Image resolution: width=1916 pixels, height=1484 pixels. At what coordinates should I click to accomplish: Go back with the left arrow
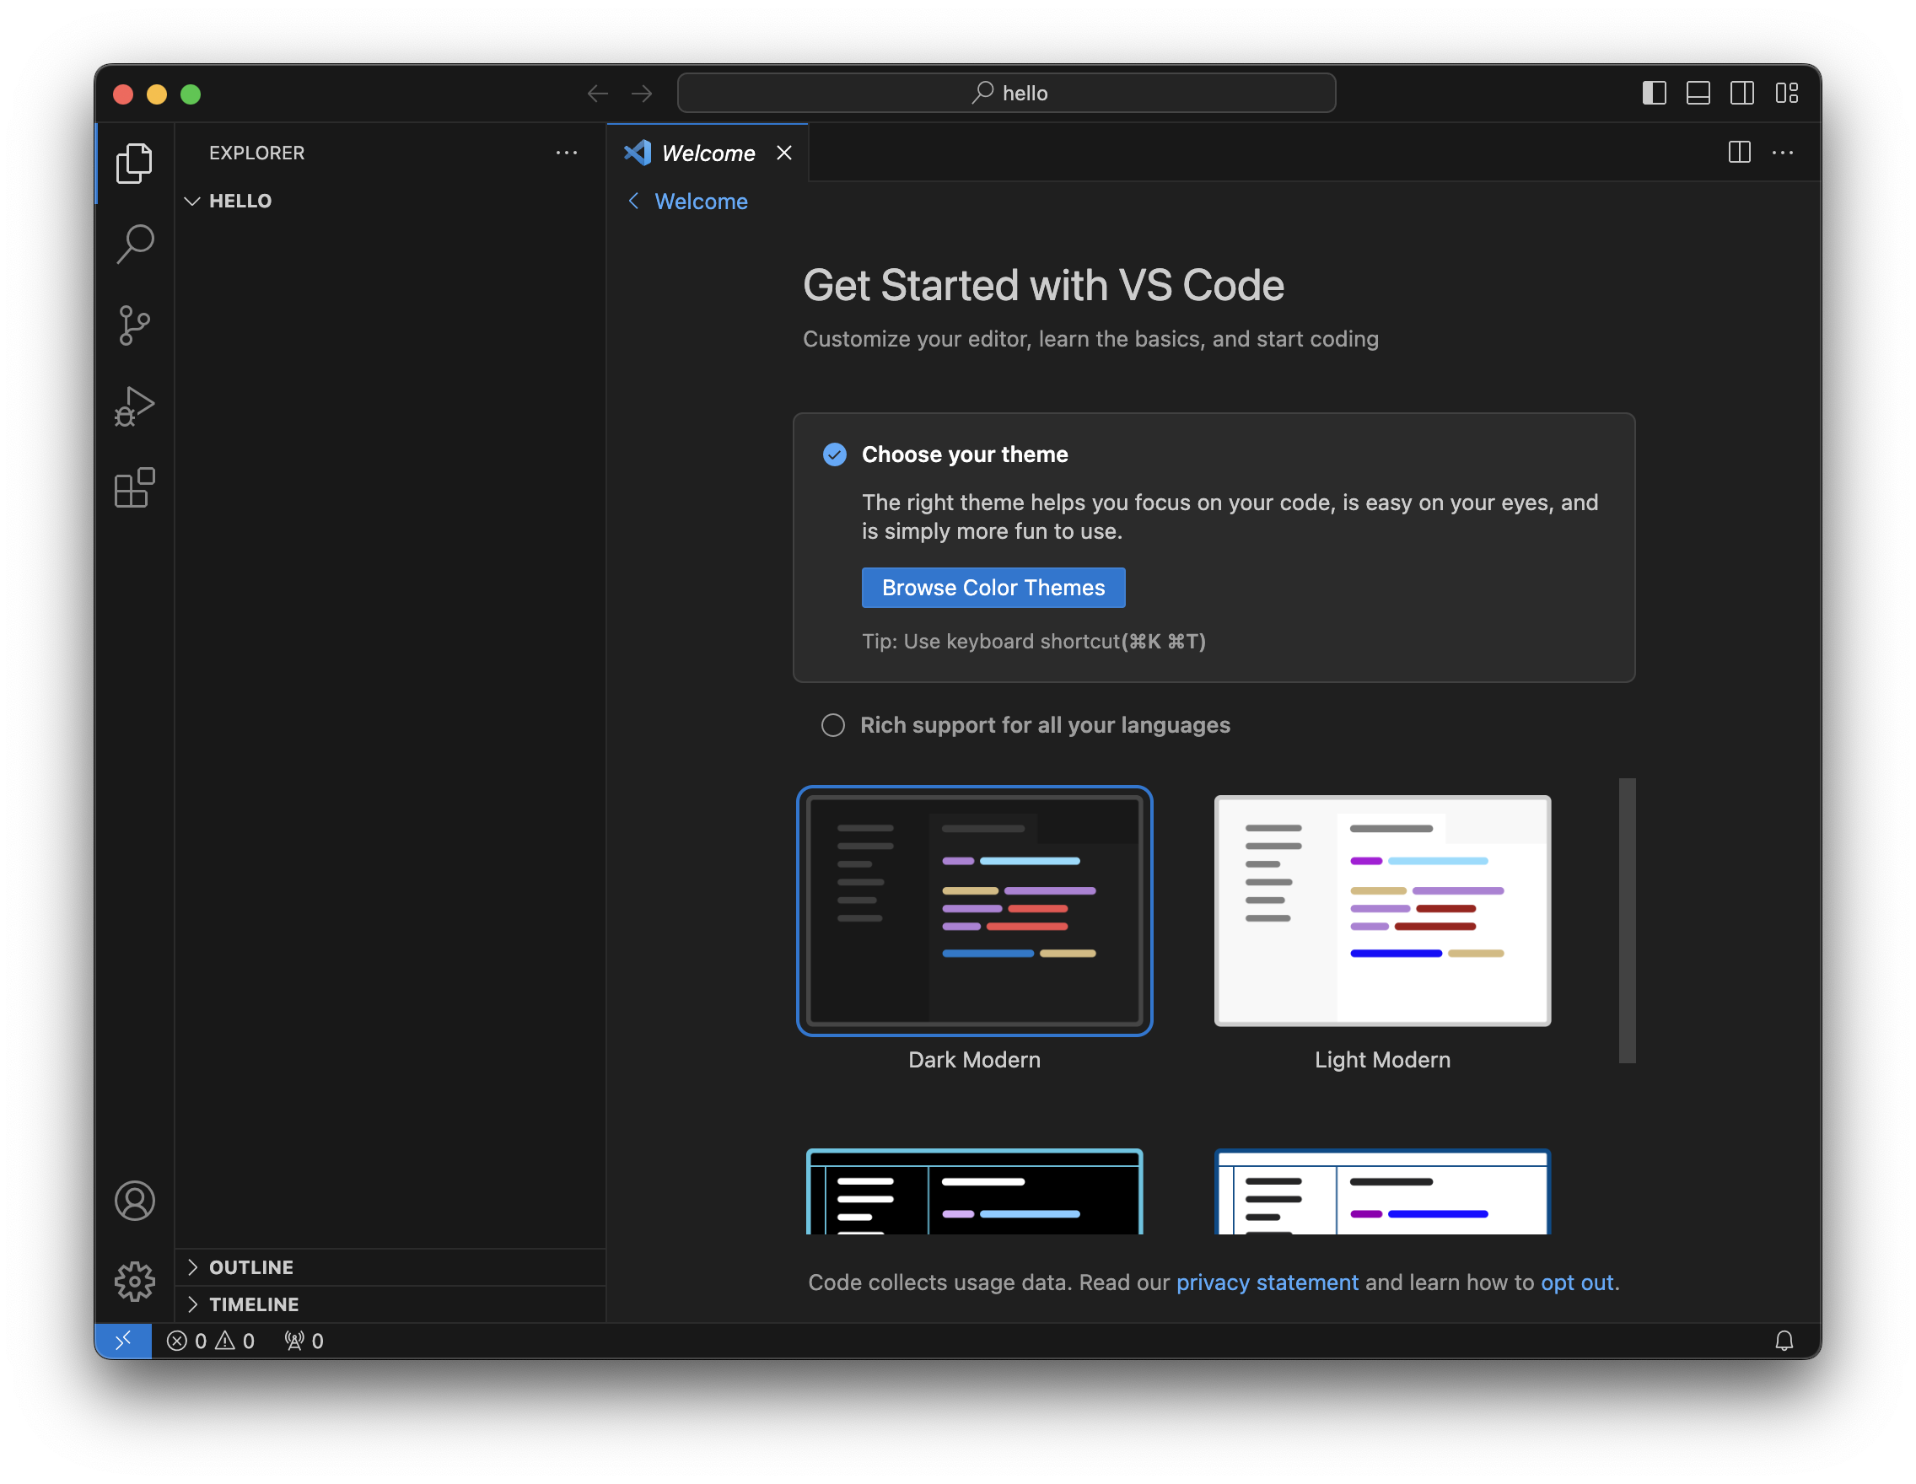tap(597, 93)
